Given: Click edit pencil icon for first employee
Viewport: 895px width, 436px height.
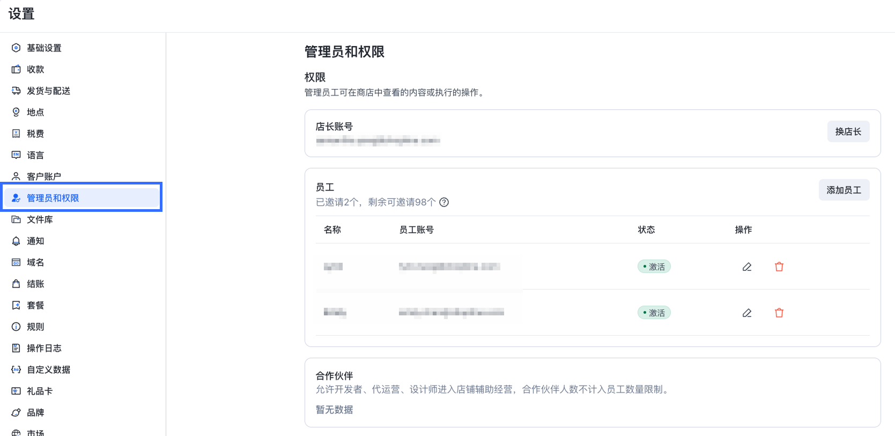Looking at the screenshot, I should [746, 267].
